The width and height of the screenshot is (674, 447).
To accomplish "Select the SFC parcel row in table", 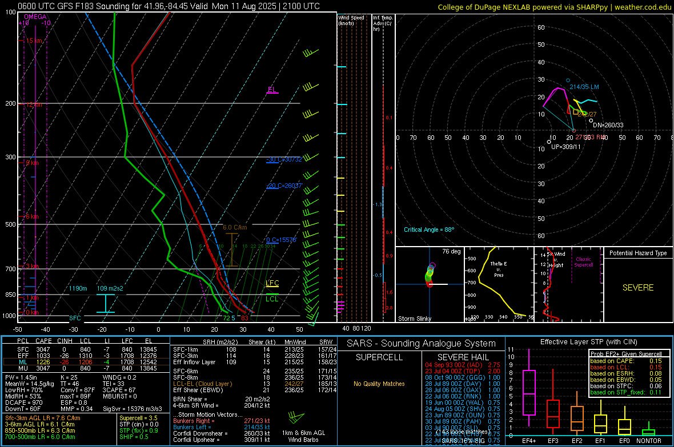I will coord(87,349).
